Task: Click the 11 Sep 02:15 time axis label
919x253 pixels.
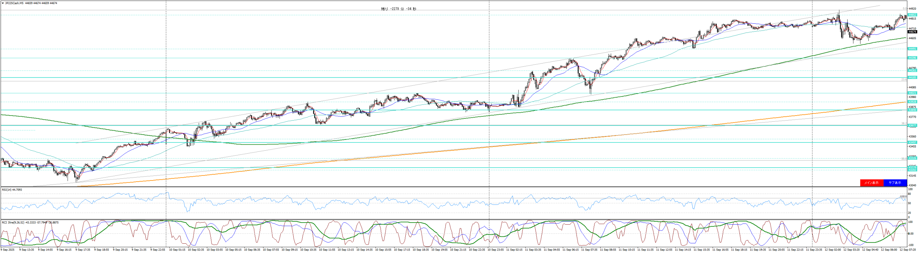Action: click(514, 249)
